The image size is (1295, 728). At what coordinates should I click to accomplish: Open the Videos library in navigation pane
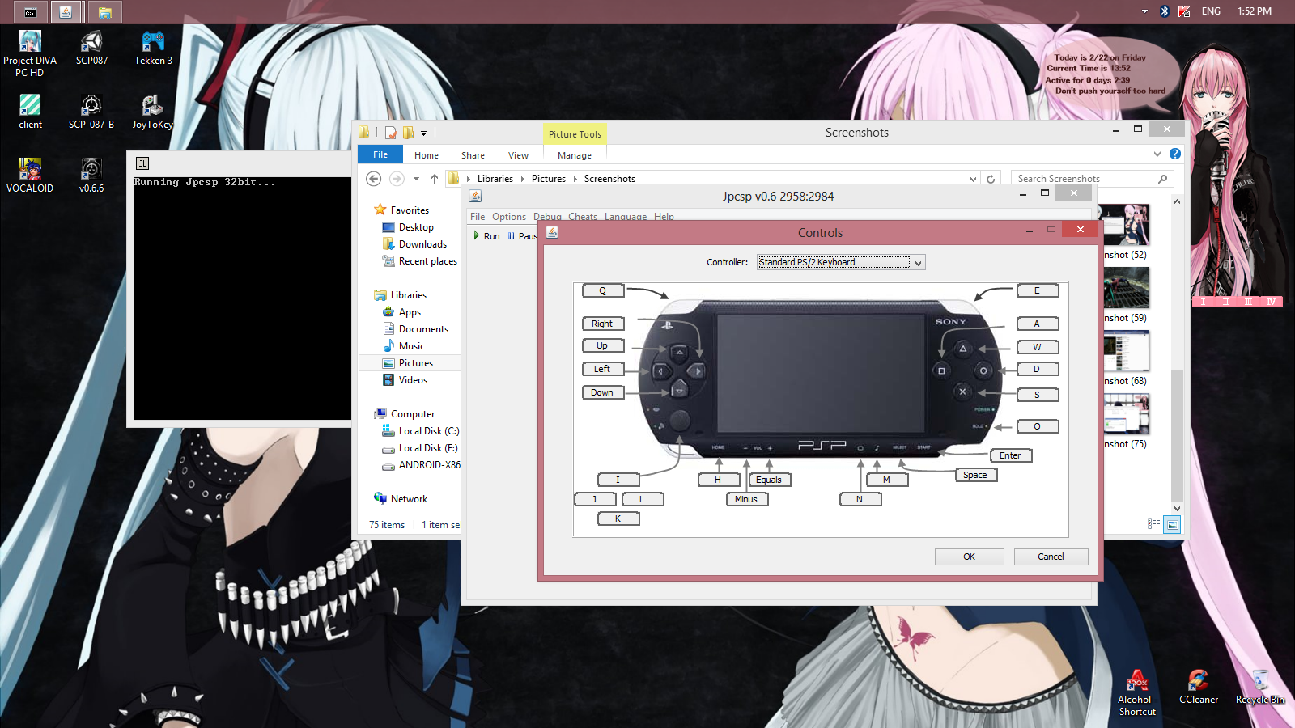point(413,380)
